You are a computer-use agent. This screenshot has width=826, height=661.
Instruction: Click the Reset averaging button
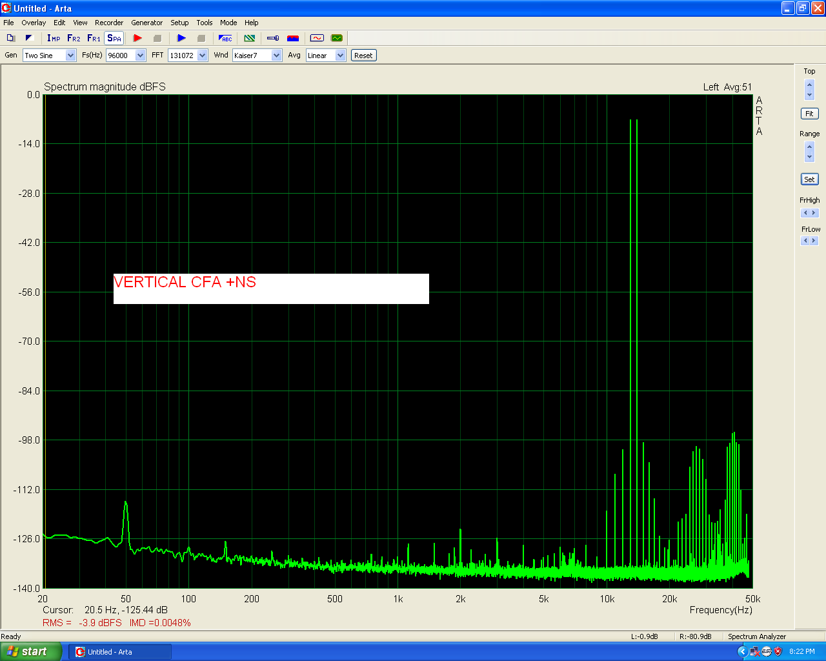click(363, 56)
